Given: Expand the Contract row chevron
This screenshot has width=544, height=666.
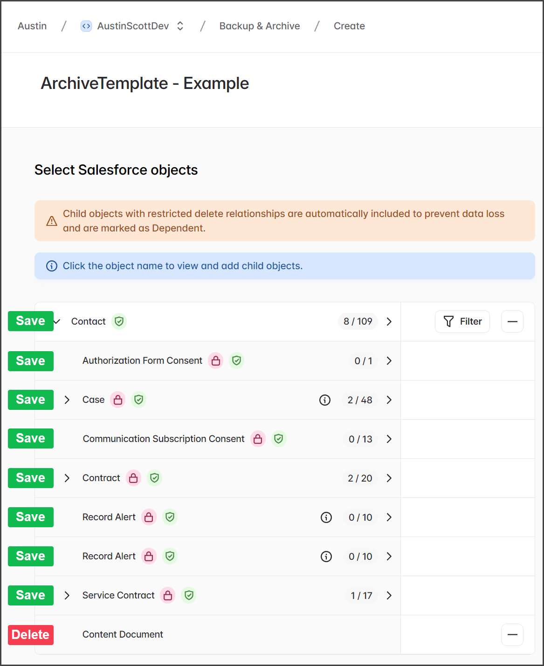Looking at the screenshot, I should click(67, 478).
